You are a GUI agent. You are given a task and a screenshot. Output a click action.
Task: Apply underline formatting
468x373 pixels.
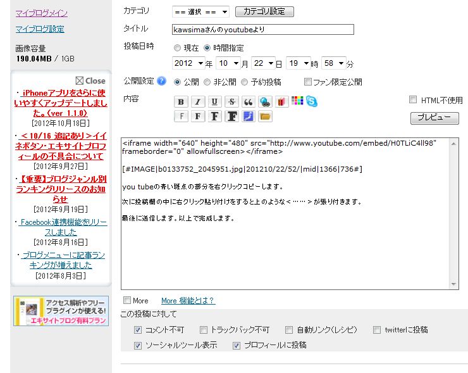tap(214, 102)
